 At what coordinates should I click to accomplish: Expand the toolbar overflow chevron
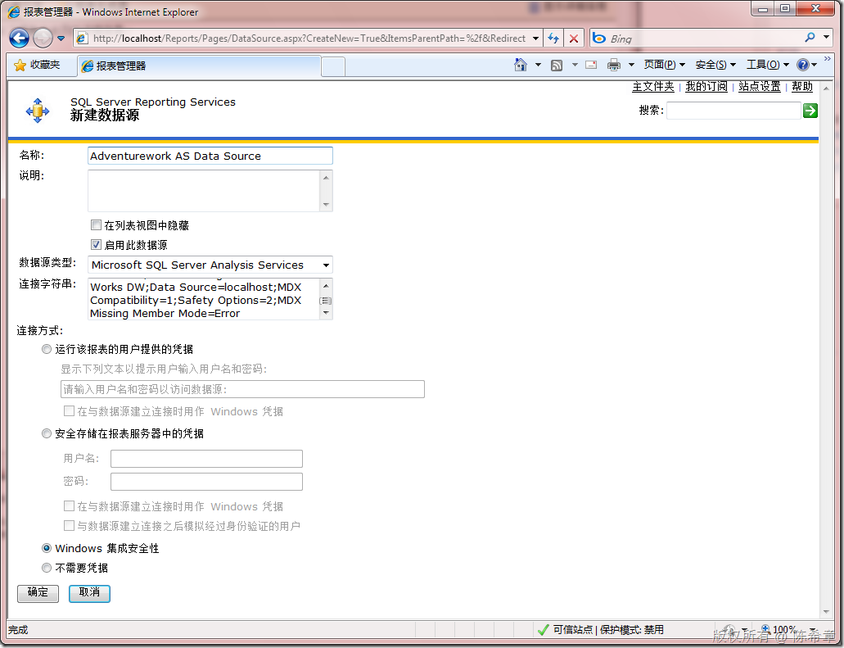point(828,59)
